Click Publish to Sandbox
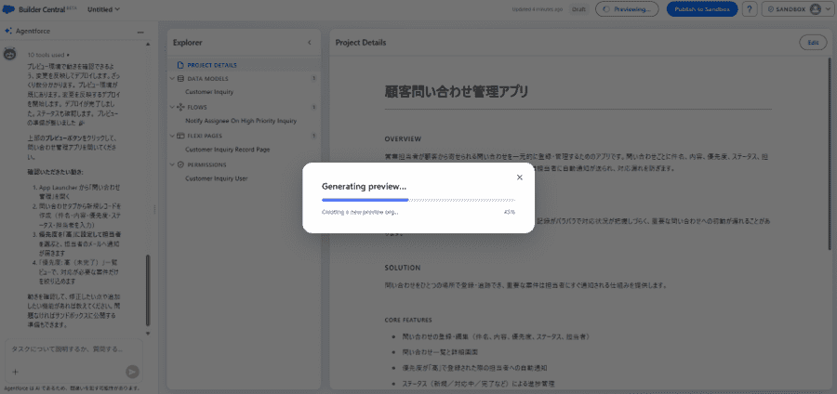Image resolution: width=837 pixels, height=394 pixels. 702,9
